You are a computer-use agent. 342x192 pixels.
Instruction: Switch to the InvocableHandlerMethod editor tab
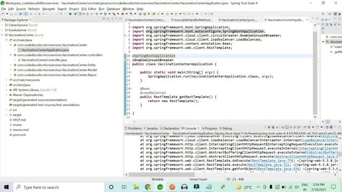point(192,20)
